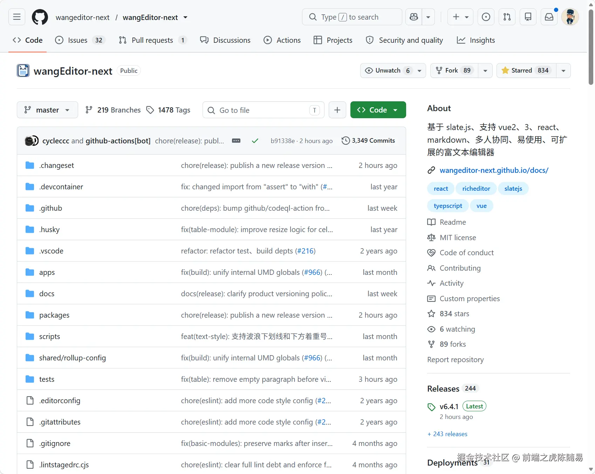Open the .editorconfig file icon

pyautogui.click(x=30, y=400)
